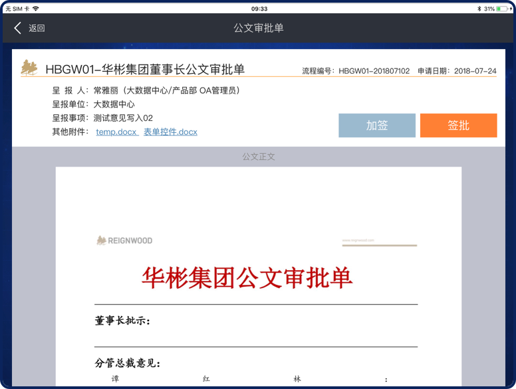
Task: Click the 呈报人 常雅丽 line
Action: (146, 90)
